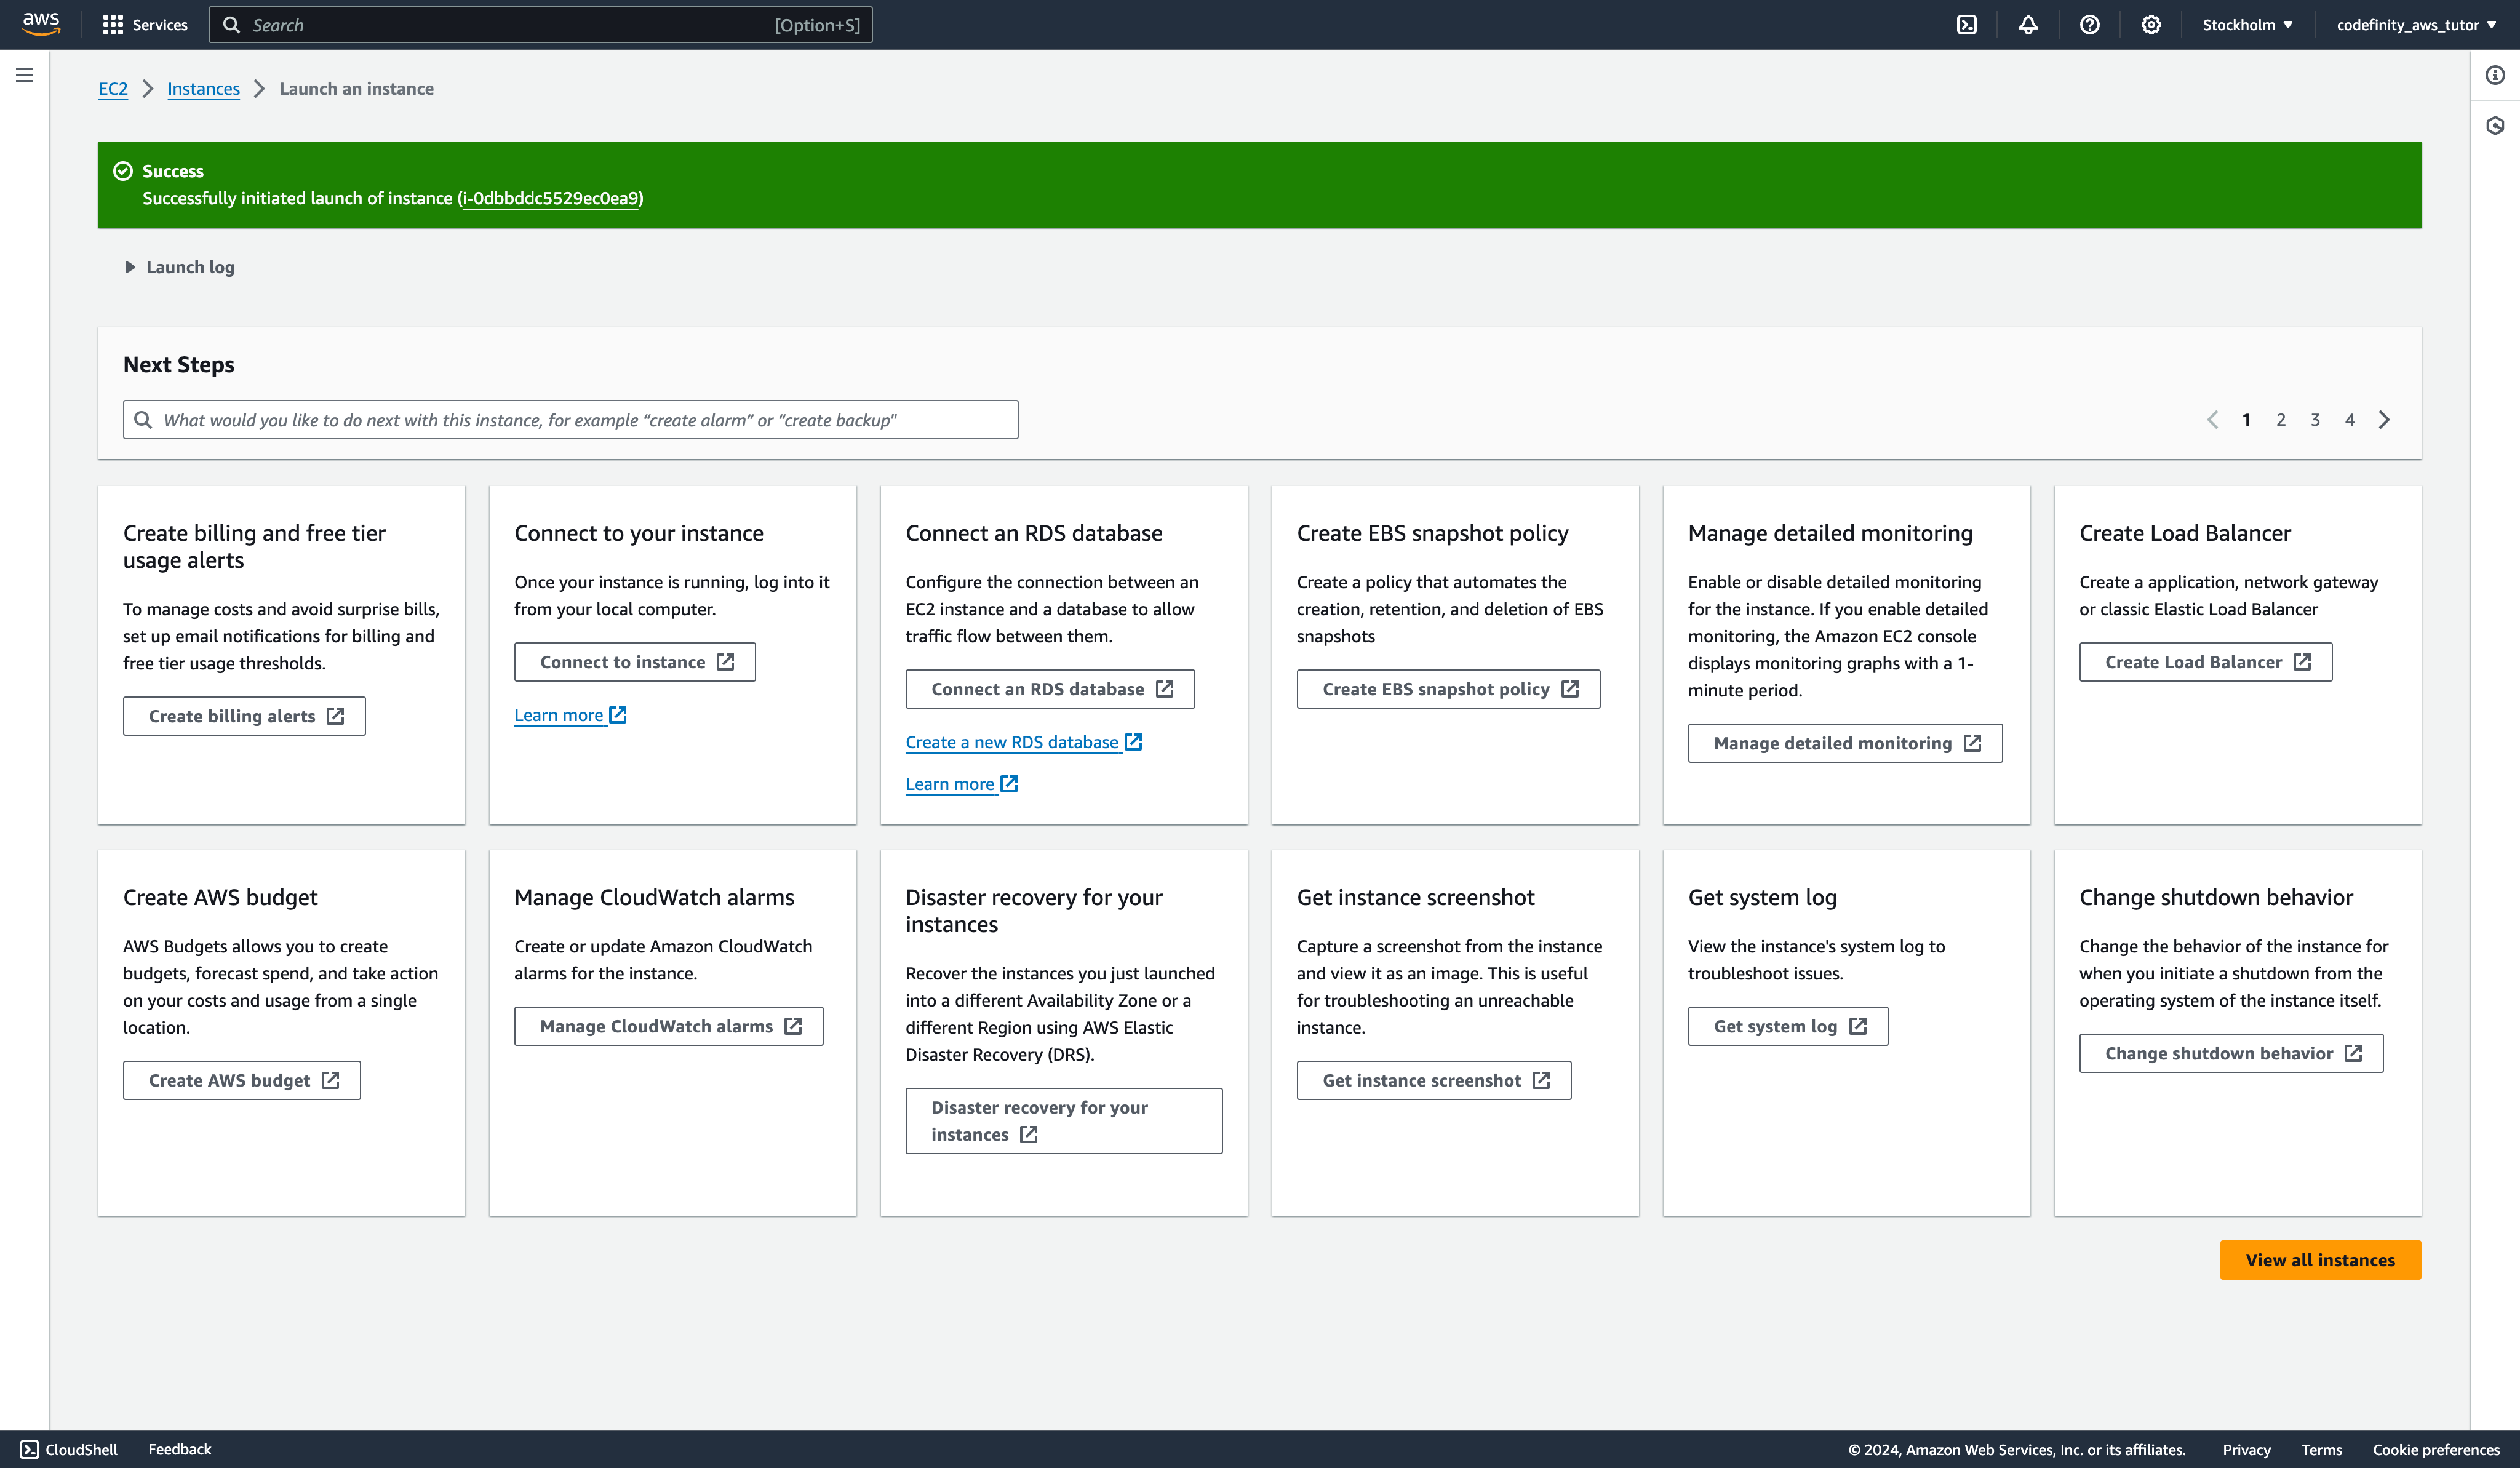Screen dimensions: 2520x1468
Task: Open the help question mark icon
Action: pos(2089,25)
